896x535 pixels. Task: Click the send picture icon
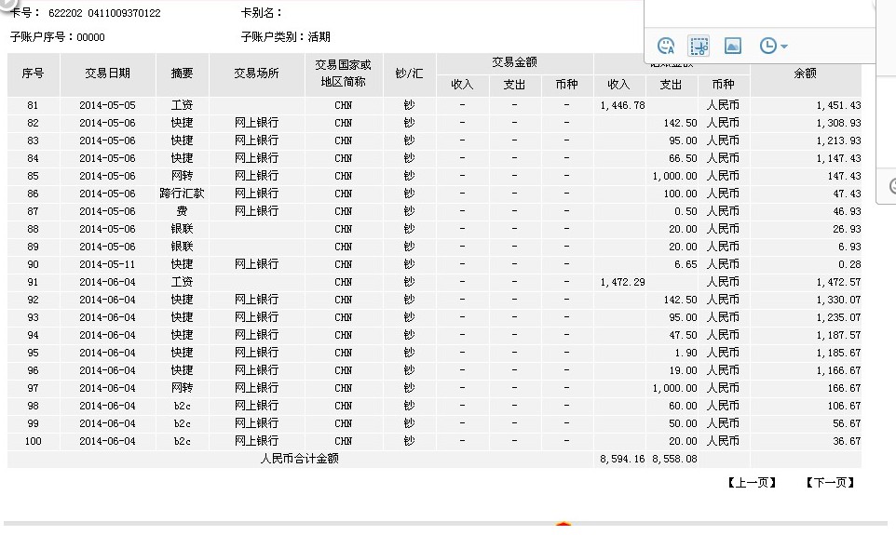[732, 46]
